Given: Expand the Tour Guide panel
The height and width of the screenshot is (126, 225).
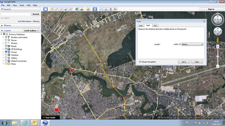Looking at the screenshot, I should (50, 118).
